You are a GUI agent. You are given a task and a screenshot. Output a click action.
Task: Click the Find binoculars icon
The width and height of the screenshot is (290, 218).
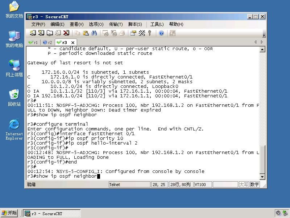click(94, 33)
